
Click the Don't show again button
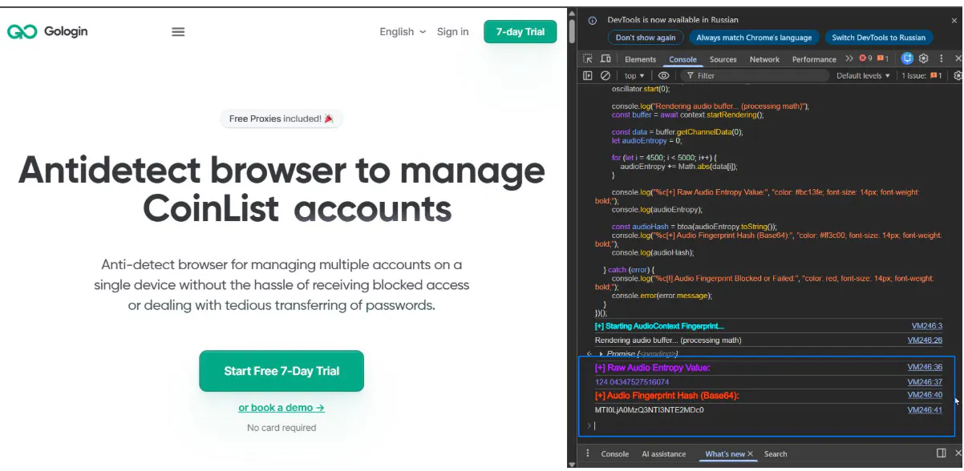(646, 38)
